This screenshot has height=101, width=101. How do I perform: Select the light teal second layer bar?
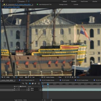[x=72, y=90]
